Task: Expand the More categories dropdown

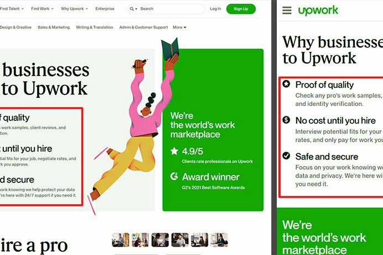Action: click(179, 27)
